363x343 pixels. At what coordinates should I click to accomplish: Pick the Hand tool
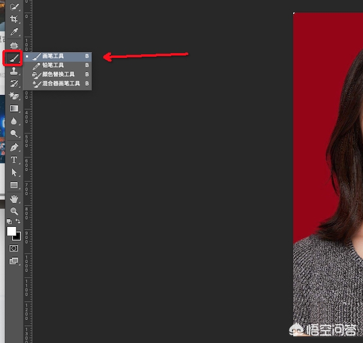pos(14,199)
